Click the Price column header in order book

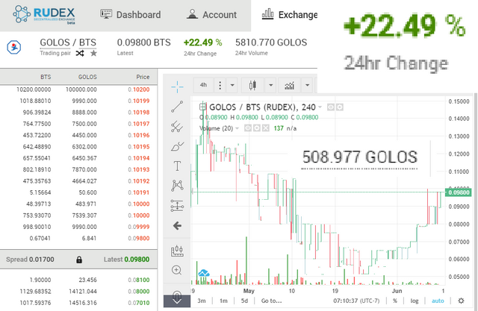click(143, 77)
